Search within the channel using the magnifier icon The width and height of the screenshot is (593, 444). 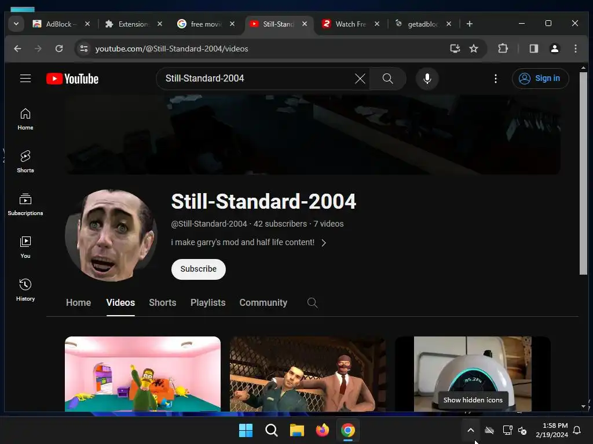[312, 303]
